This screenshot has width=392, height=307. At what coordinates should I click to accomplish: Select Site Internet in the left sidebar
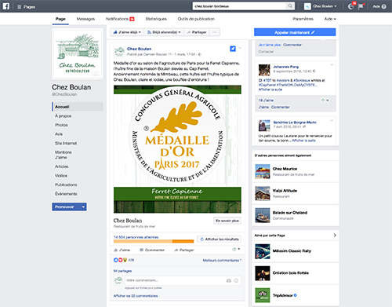[66, 143]
